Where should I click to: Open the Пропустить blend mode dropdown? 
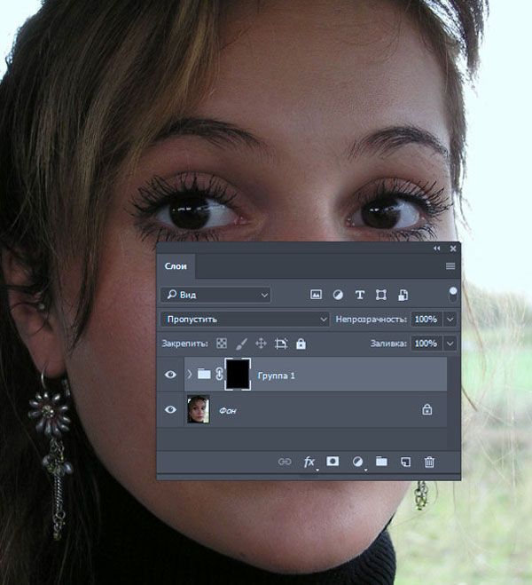[x=245, y=320]
